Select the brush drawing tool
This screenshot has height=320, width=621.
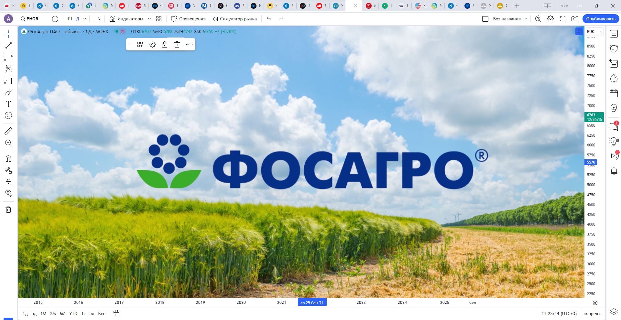(x=8, y=92)
